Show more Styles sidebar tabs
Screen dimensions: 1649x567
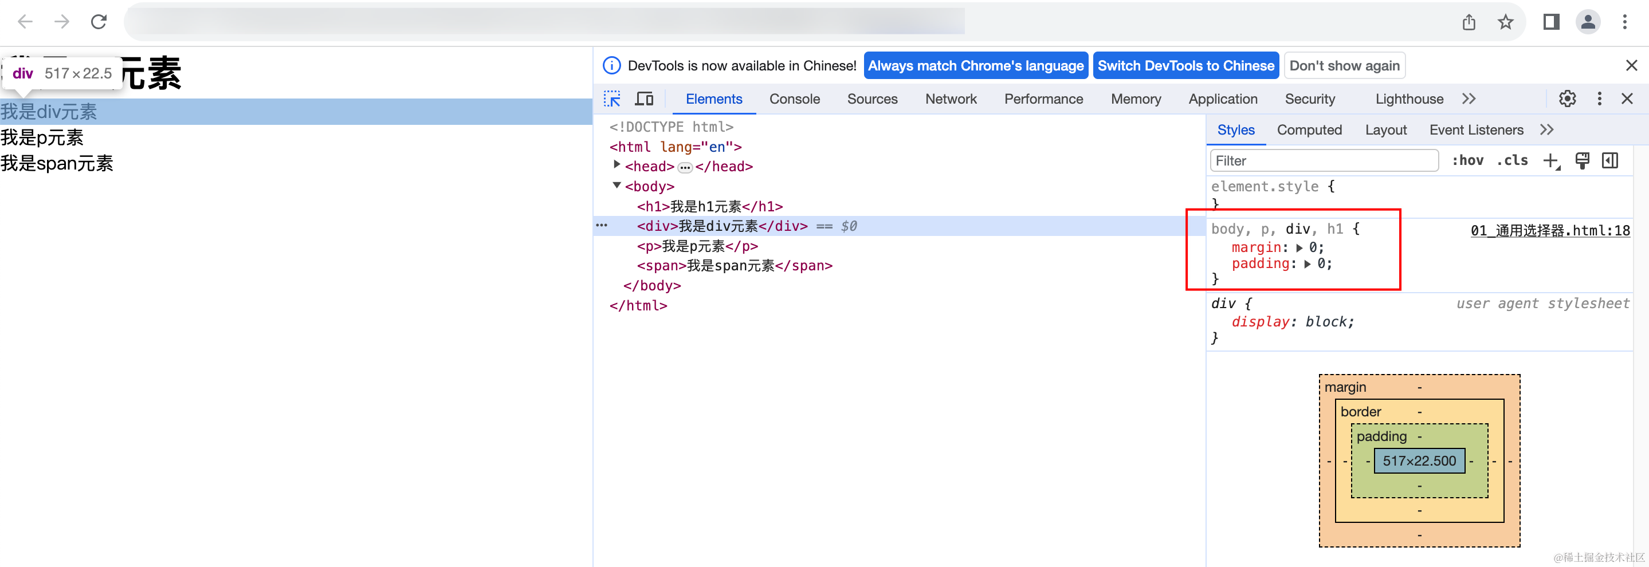coord(1546,130)
